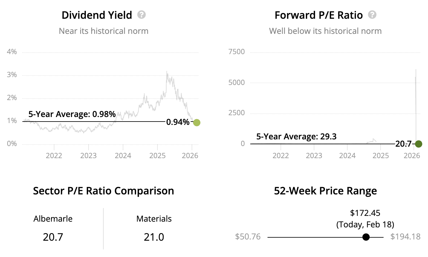Click the Forward P/E Ratio help icon

point(372,15)
